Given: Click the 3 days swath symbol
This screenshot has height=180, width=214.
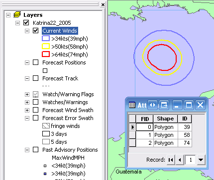Looking at the screenshot, I should point(46,134).
